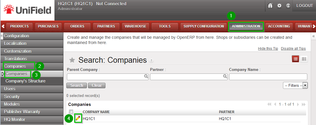Open the ACCOUNTING menu

[279, 26]
